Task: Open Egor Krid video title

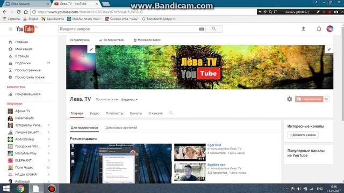Action: coord(214,145)
